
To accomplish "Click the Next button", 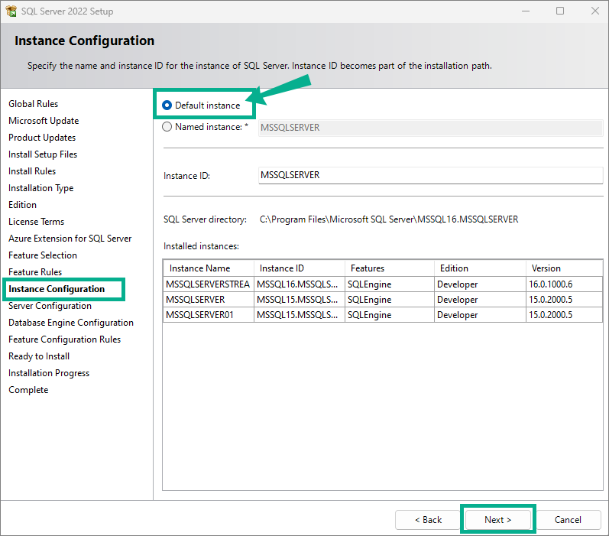I will 498,520.
